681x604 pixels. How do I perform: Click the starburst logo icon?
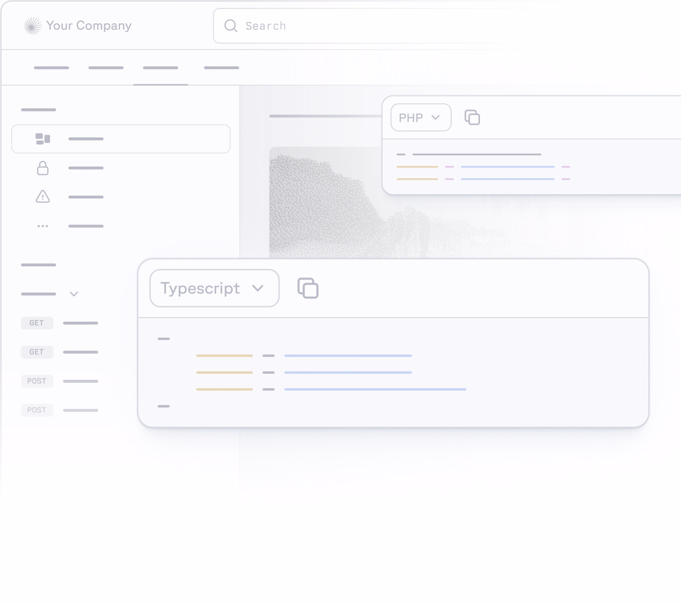[x=33, y=26]
